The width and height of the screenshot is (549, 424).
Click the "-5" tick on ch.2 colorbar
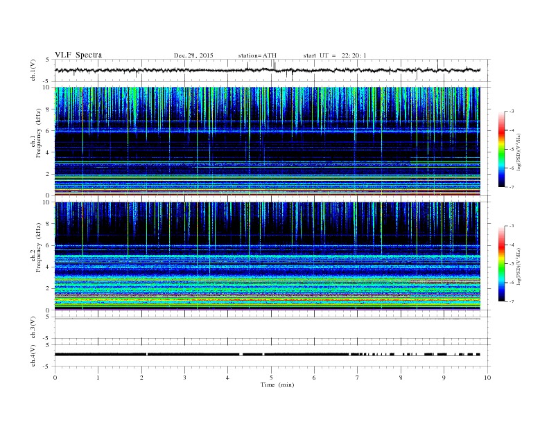[x=512, y=264]
